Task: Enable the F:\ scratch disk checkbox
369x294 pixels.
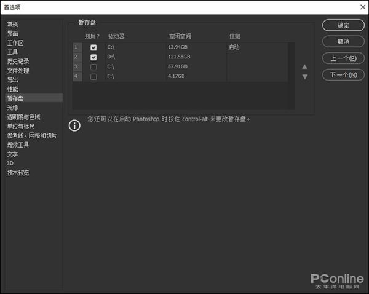Action: 93,76
